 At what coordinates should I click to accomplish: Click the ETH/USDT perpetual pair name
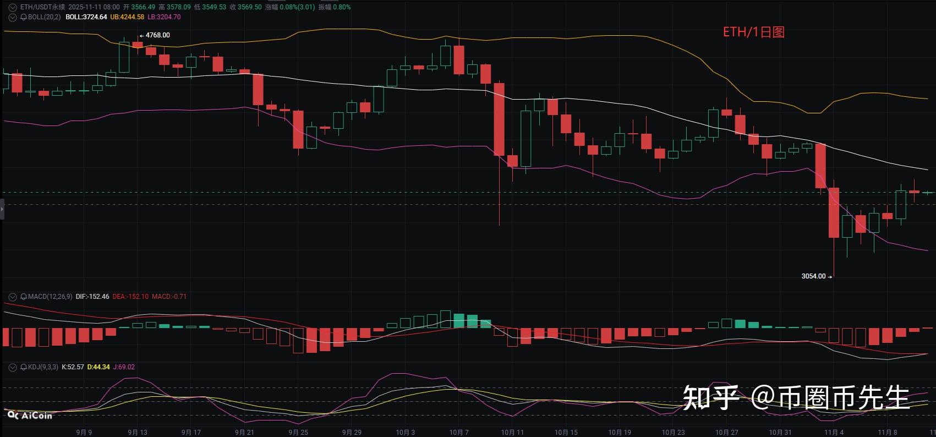tap(42, 7)
